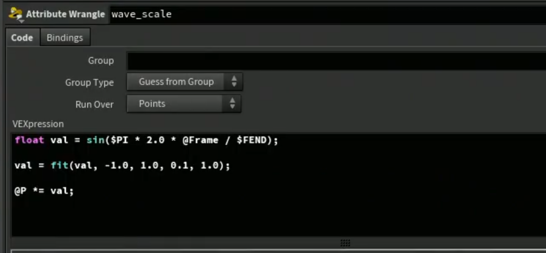Click the fit function in code

click(60, 166)
